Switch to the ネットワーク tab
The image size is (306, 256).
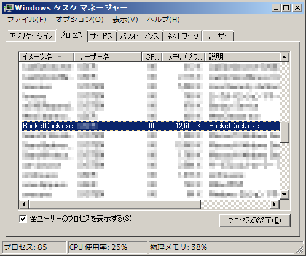(x=182, y=36)
